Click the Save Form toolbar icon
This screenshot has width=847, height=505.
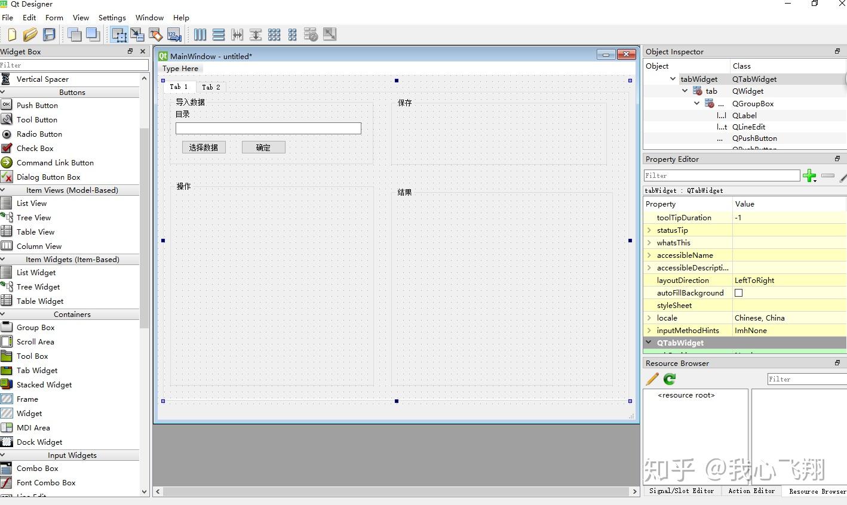[x=49, y=34]
